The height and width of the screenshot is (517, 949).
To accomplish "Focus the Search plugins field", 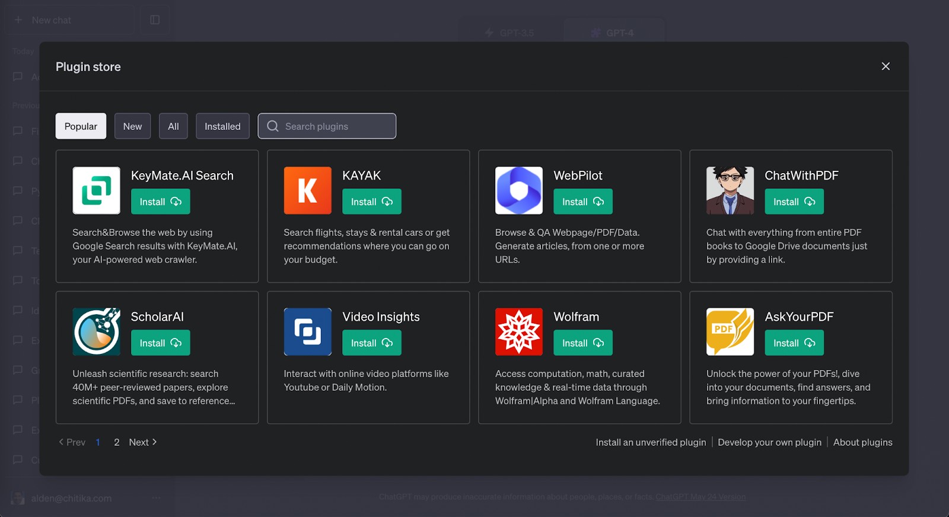I will click(x=335, y=126).
